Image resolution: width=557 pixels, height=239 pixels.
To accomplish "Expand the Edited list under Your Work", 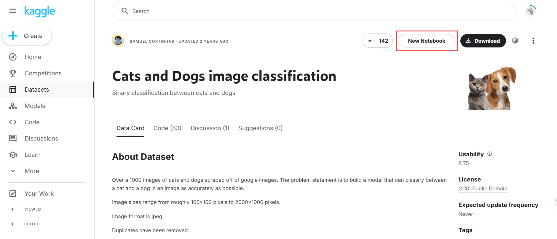I will (12, 224).
